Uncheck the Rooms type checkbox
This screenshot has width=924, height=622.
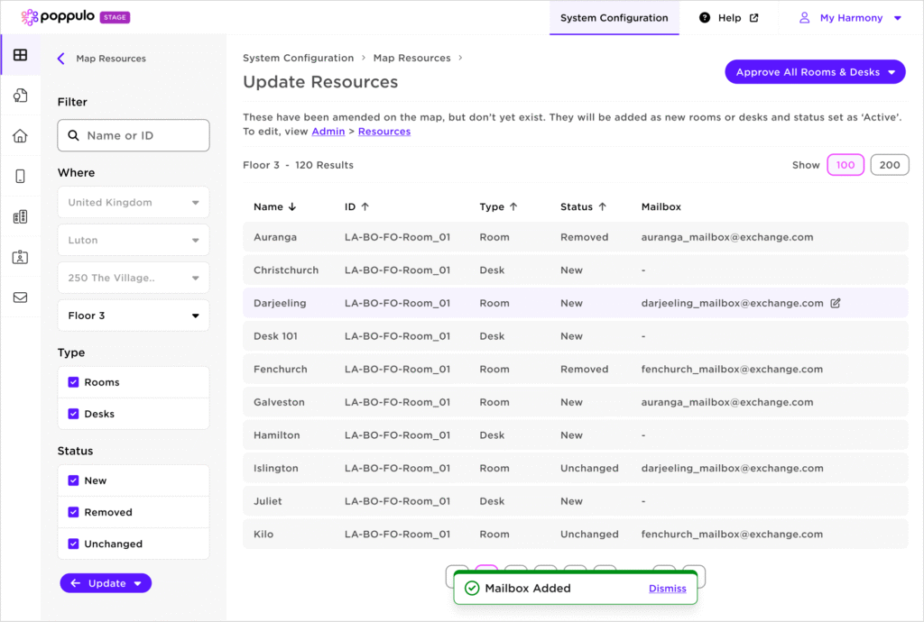[74, 382]
